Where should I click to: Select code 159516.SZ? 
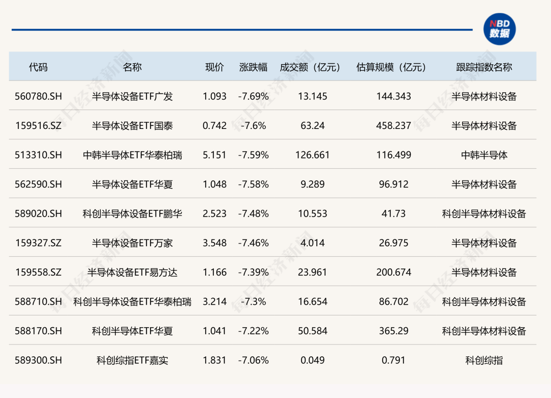click(38, 126)
